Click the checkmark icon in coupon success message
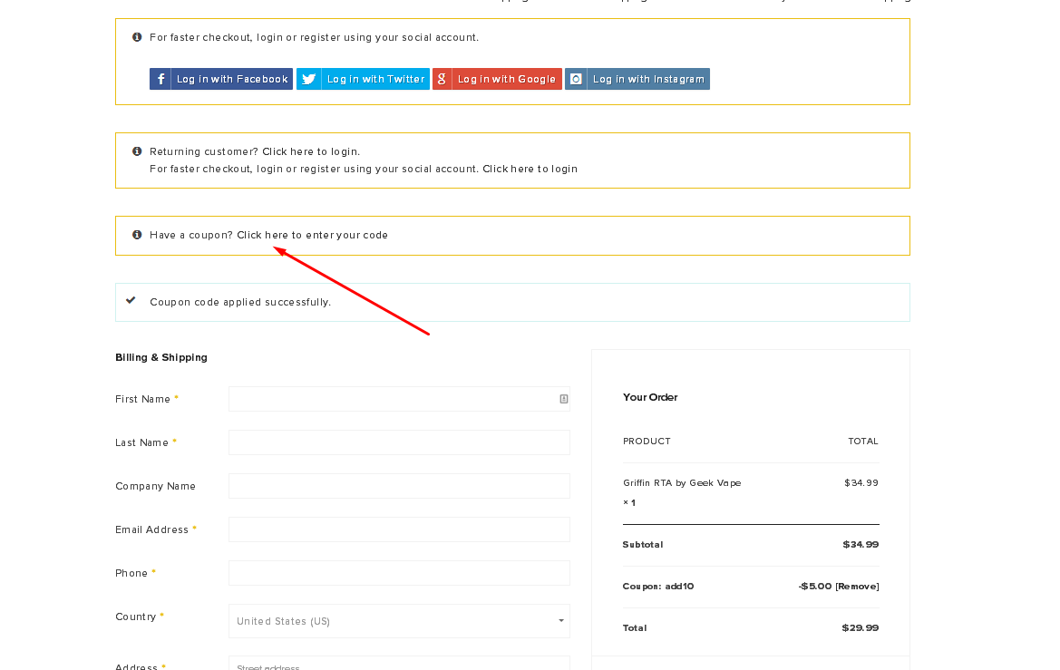This screenshot has height=670, width=1060. (x=131, y=301)
